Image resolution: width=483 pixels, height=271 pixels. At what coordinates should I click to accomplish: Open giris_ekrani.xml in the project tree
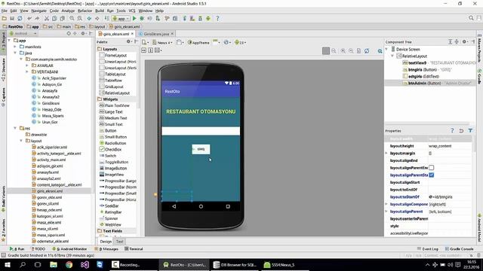click(50, 191)
